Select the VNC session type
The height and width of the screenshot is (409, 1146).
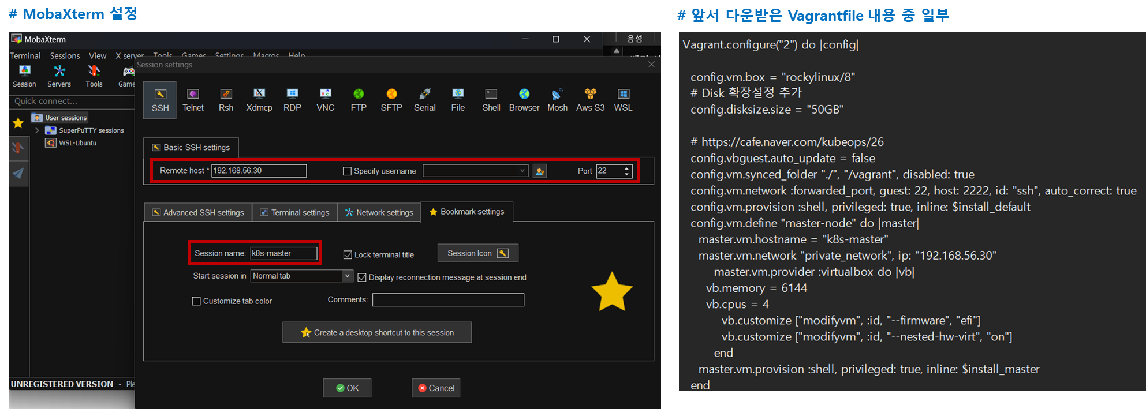pos(326,100)
